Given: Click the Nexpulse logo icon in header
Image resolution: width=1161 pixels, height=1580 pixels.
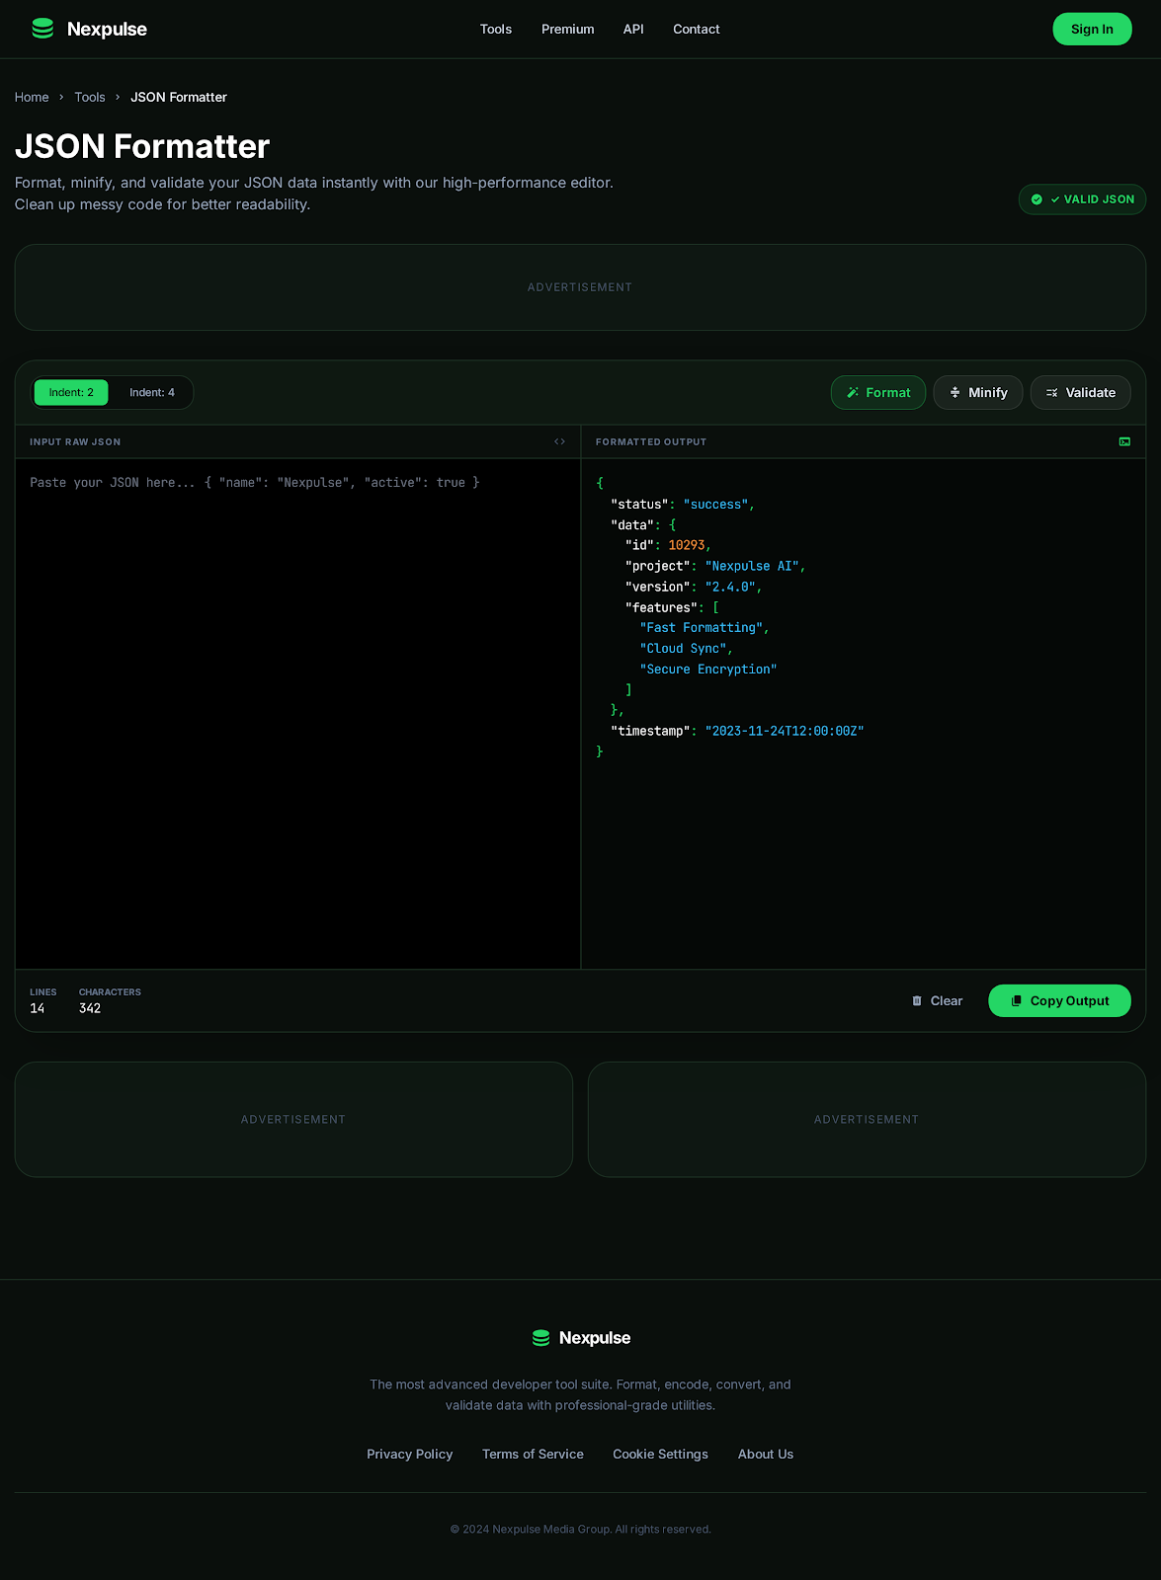Looking at the screenshot, I should coord(42,29).
